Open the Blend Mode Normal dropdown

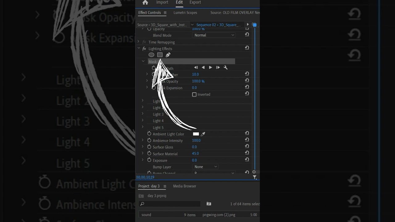coord(214,35)
